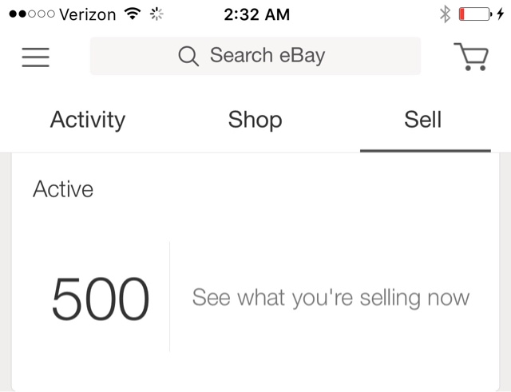The image size is (511, 392).
Task: Tap the magnifying glass search icon
Action: point(188,57)
